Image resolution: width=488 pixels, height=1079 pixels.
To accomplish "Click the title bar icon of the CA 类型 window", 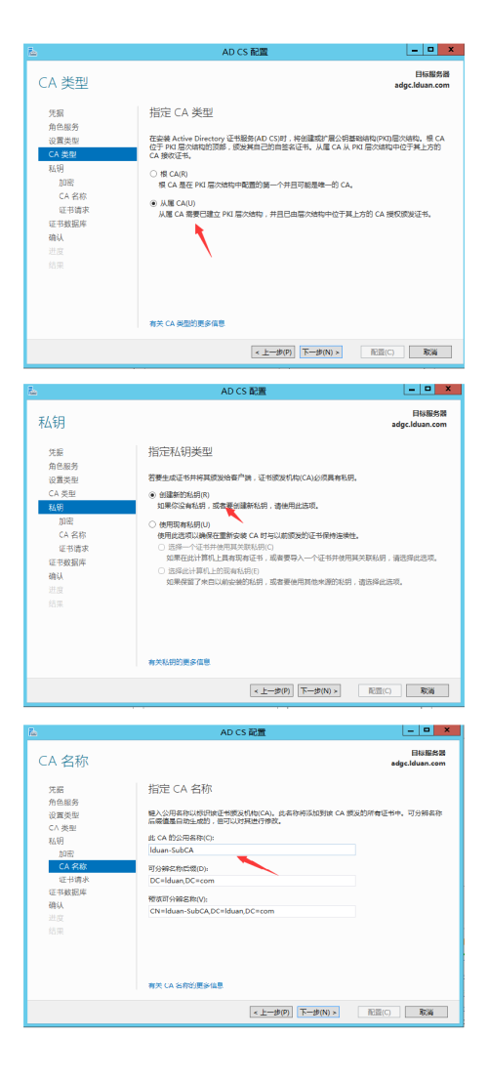I will (x=31, y=51).
